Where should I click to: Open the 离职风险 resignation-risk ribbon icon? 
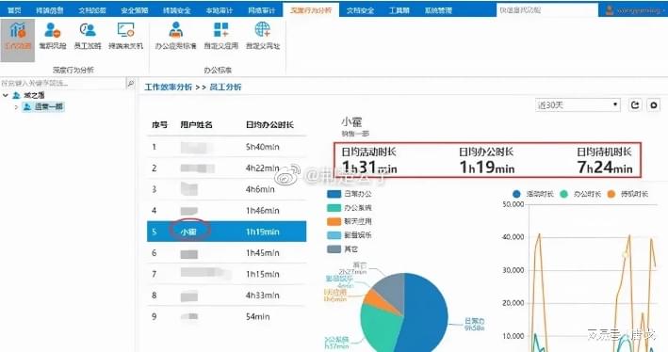(53, 36)
